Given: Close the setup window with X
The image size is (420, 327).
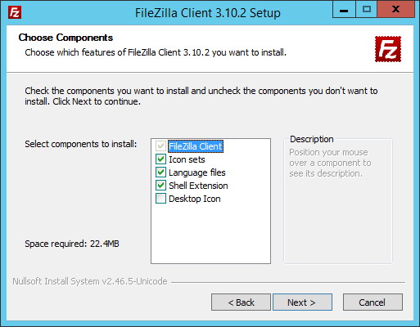Looking at the screenshot, I should (395, 10).
